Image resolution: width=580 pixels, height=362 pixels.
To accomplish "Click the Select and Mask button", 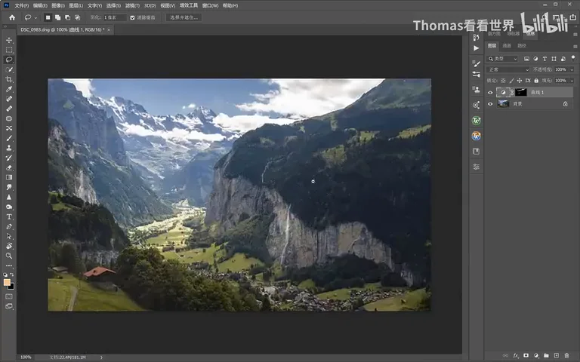I will pyautogui.click(x=184, y=17).
